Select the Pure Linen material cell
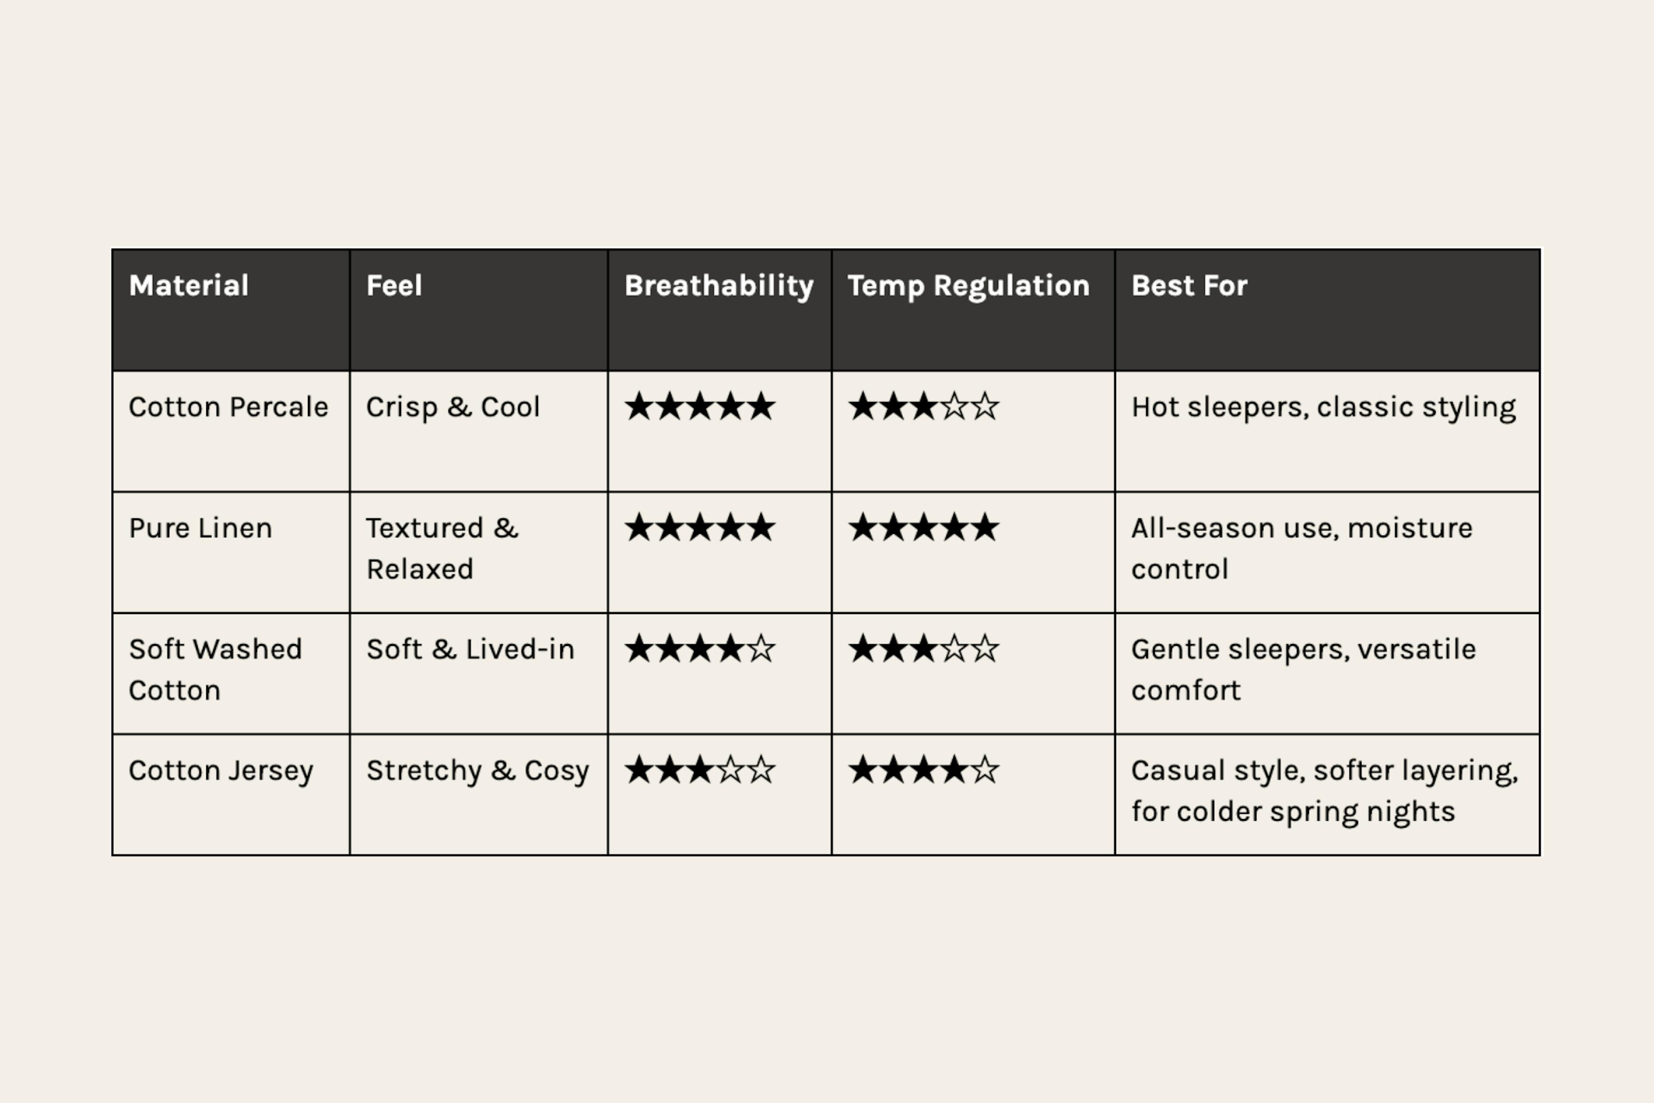This screenshot has width=1654, height=1103. 200,528
